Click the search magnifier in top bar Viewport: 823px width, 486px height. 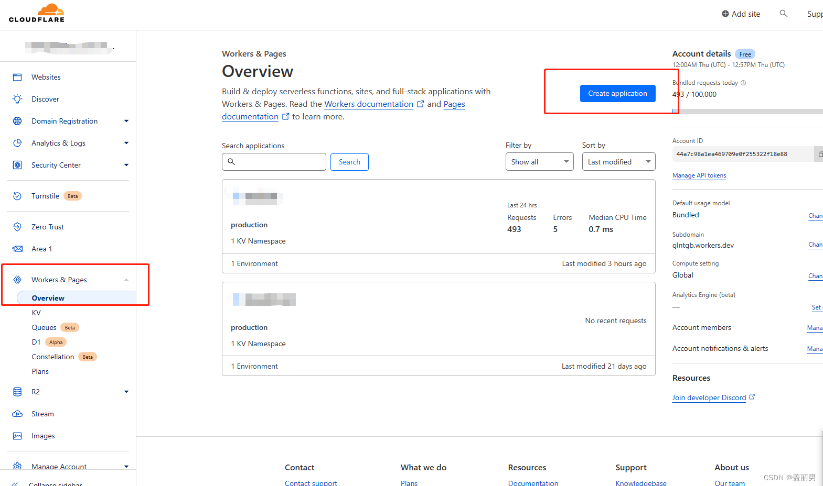[x=783, y=14]
